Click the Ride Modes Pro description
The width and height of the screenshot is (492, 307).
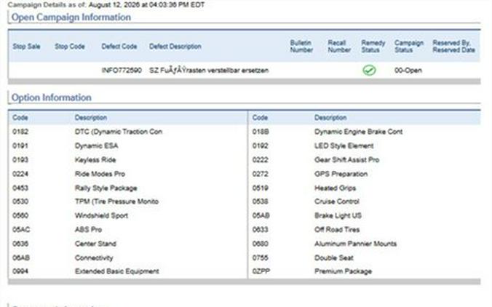point(100,174)
